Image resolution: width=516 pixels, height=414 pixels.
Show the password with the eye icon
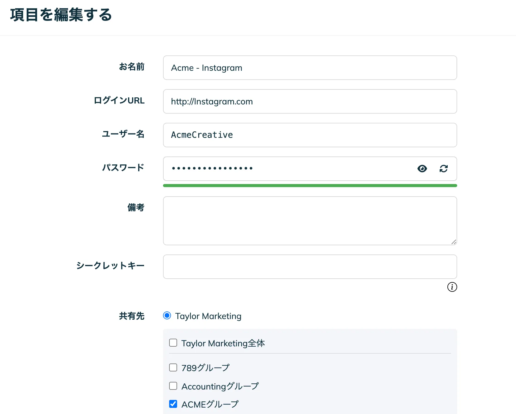coord(422,169)
